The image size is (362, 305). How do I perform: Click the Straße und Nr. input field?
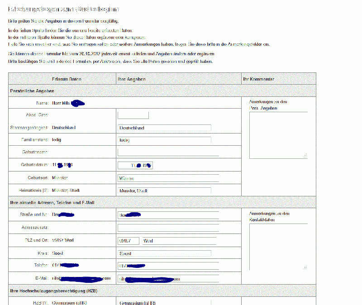[168, 215]
